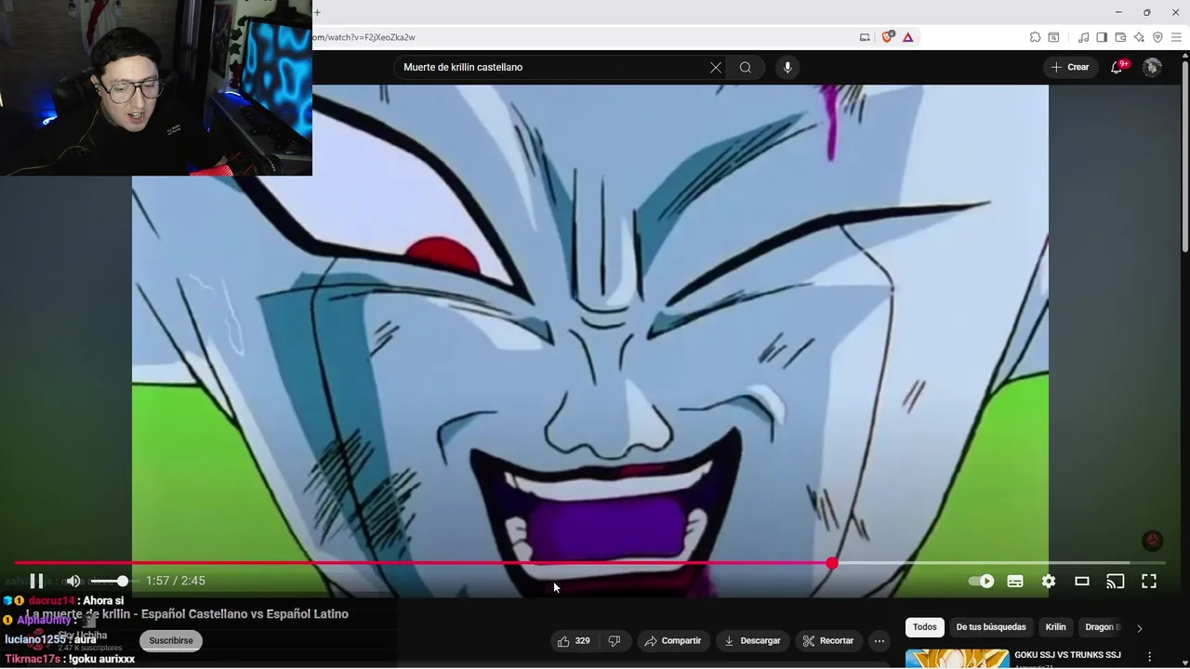Switch to theater mode

coord(1082,581)
